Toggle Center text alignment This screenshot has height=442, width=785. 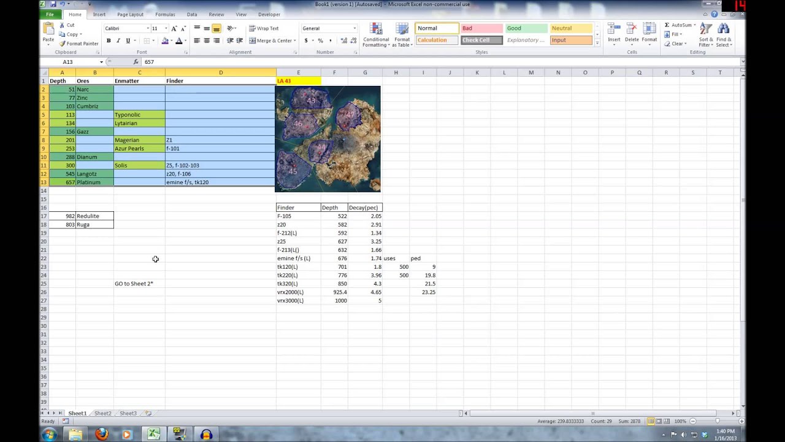207,41
